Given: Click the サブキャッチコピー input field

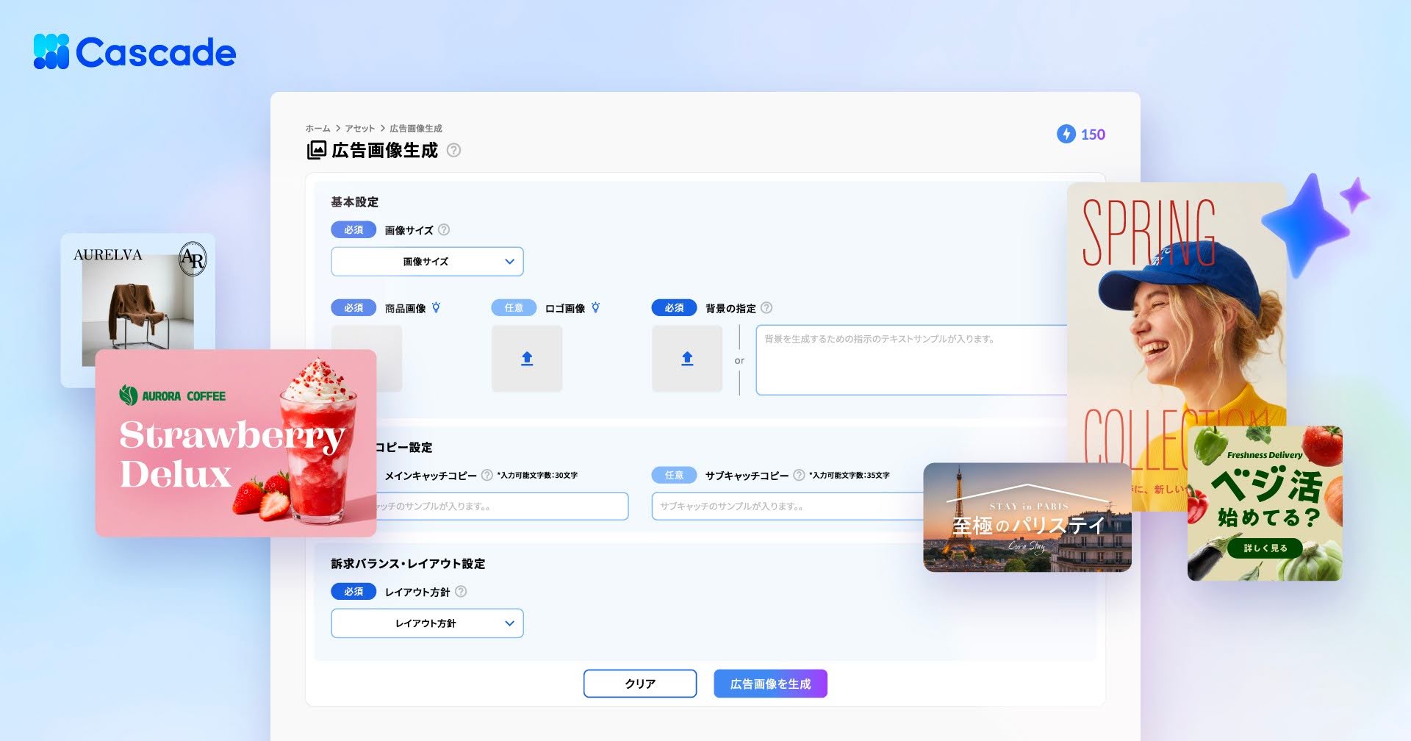Looking at the screenshot, I should [x=787, y=506].
